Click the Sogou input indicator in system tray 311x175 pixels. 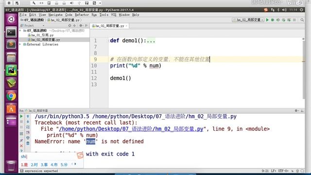(x=266, y=10)
